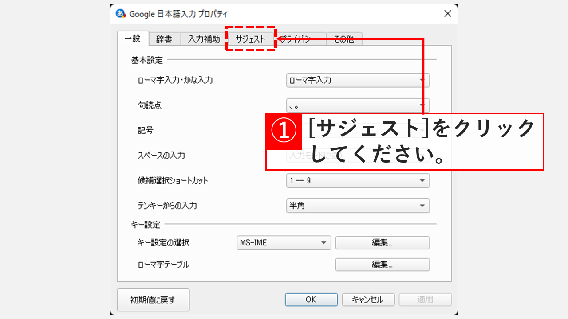The width and height of the screenshot is (568, 319).
Task: Click the ローマ字入力・かな入力 label
Action: click(x=175, y=80)
